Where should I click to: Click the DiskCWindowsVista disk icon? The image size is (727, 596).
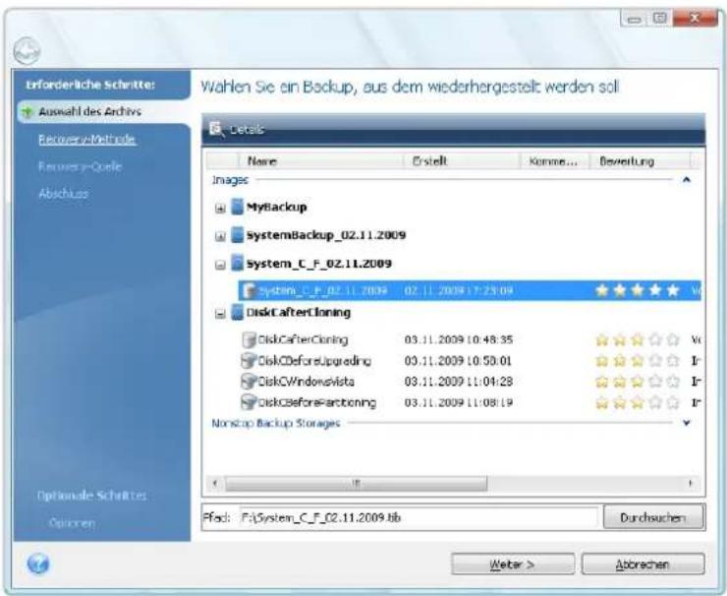click(x=249, y=381)
